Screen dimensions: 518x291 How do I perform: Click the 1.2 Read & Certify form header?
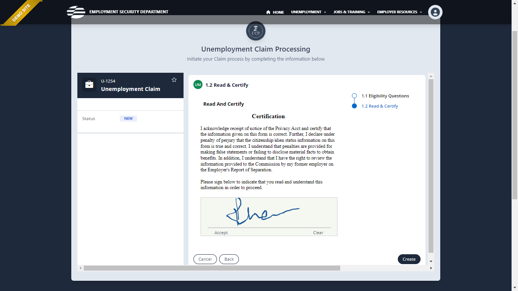pyautogui.click(x=227, y=85)
